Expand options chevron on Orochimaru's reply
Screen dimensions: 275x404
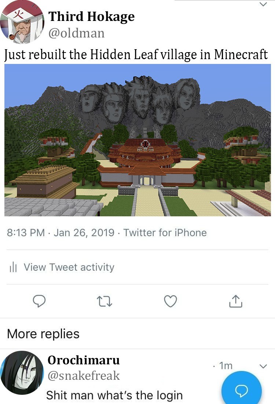(x=263, y=366)
